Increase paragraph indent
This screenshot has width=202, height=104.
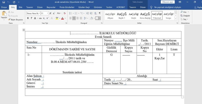pos(91,13)
